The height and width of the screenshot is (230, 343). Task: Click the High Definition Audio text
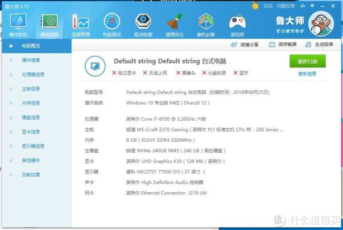pos(165,183)
